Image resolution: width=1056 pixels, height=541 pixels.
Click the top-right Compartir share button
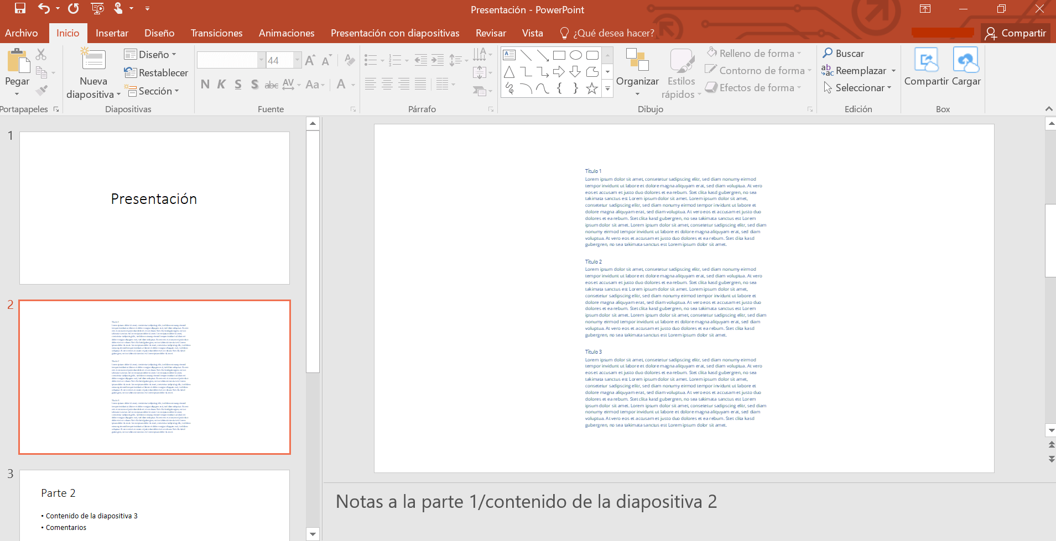(x=1016, y=33)
